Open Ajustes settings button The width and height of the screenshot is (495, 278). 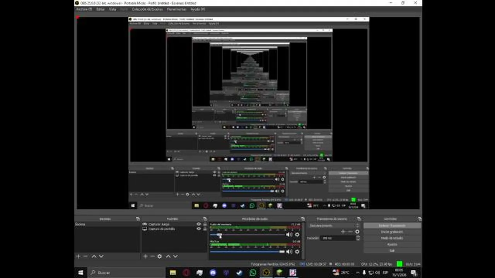tap(392, 244)
